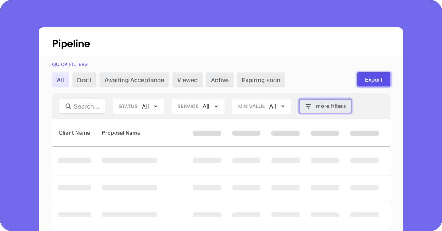Sort by the Proposal Name column header
Image resolution: width=442 pixels, height=231 pixels.
(x=121, y=133)
